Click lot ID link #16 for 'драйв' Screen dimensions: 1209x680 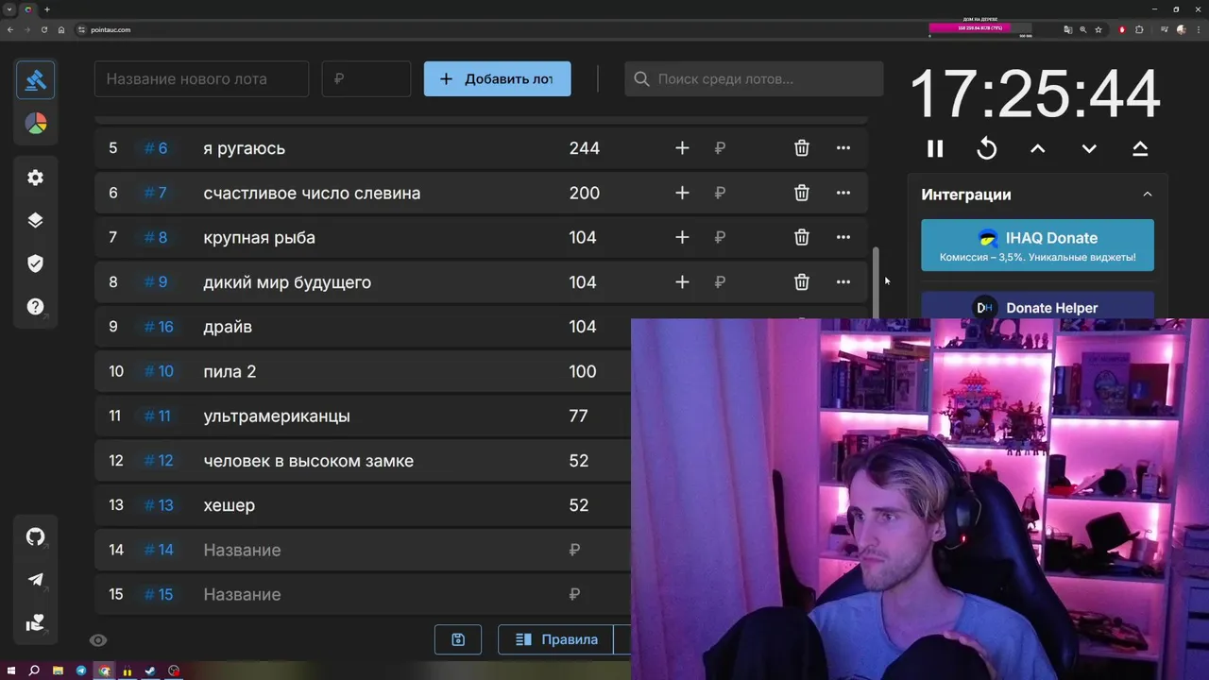159,327
